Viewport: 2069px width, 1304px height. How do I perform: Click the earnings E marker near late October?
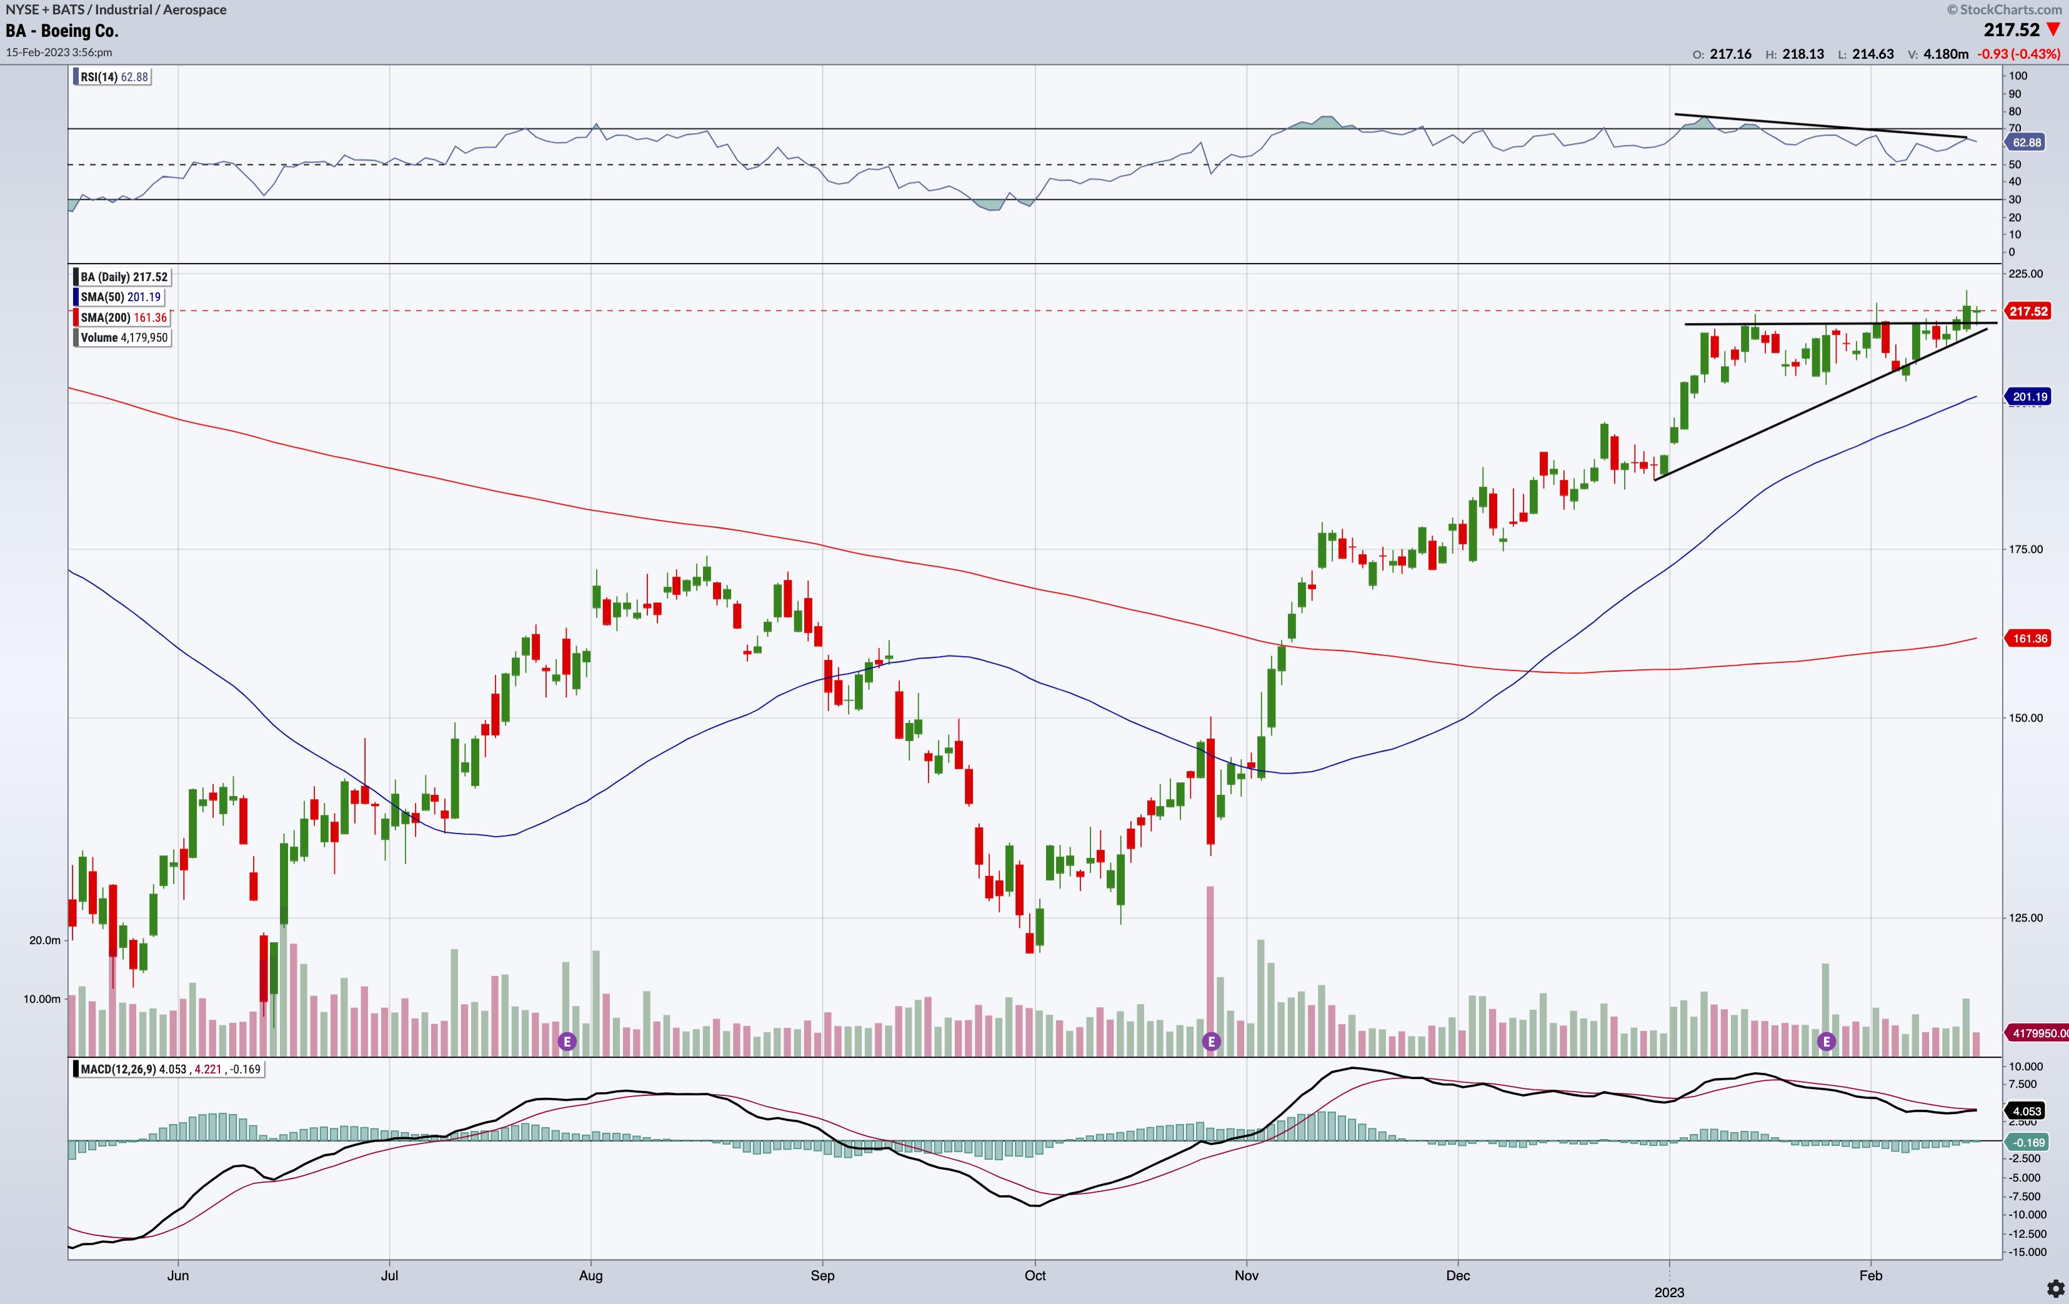pyautogui.click(x=1210, y=1041)
